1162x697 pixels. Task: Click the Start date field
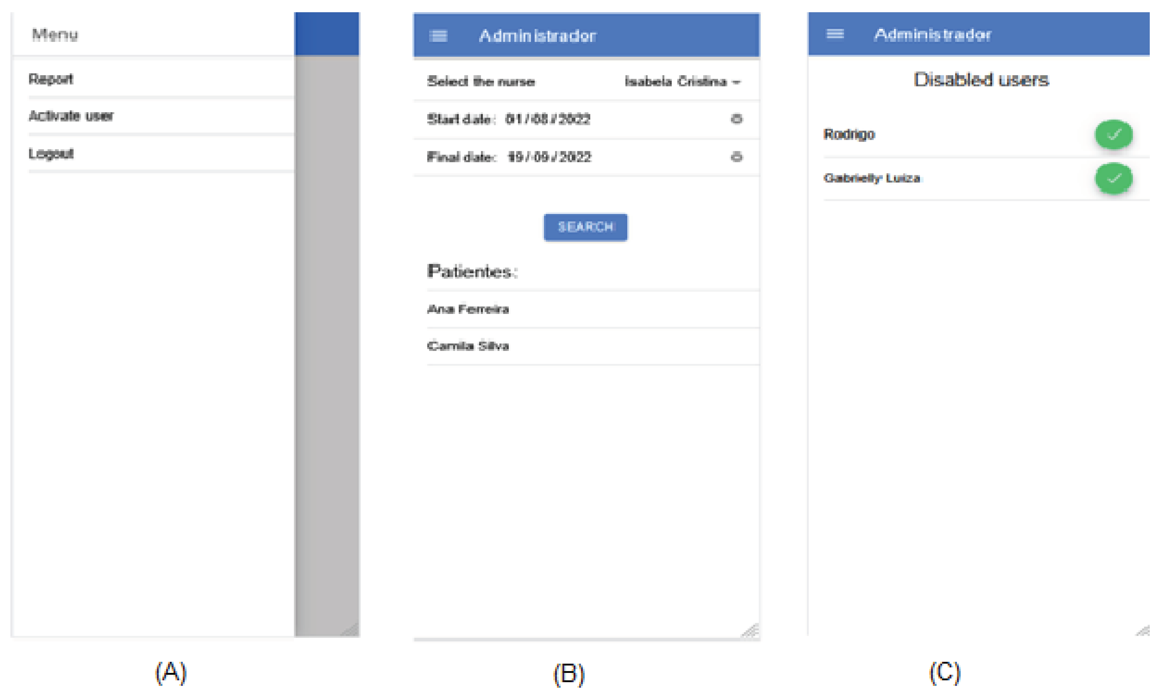coord(547,119)
